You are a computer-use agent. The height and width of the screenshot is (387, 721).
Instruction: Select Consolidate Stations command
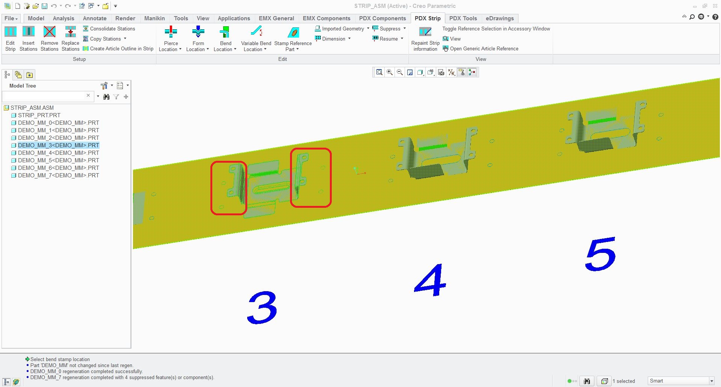coord(109,29)
